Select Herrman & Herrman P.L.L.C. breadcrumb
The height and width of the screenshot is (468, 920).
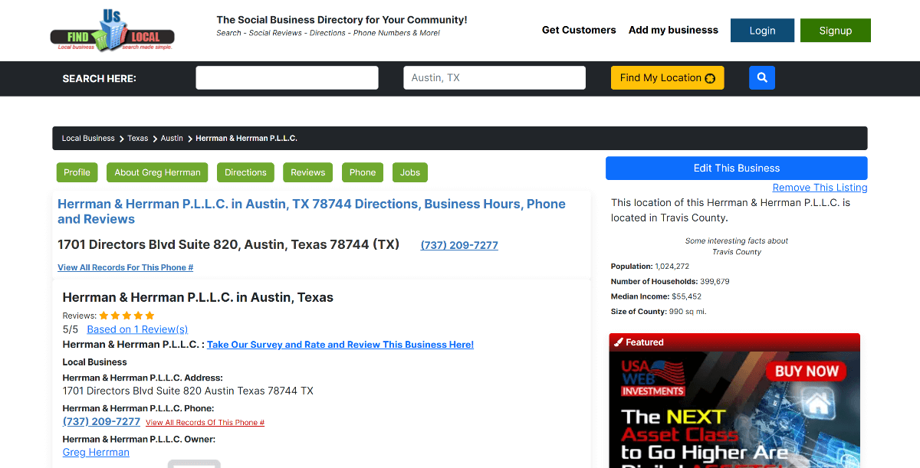[246, 139]
